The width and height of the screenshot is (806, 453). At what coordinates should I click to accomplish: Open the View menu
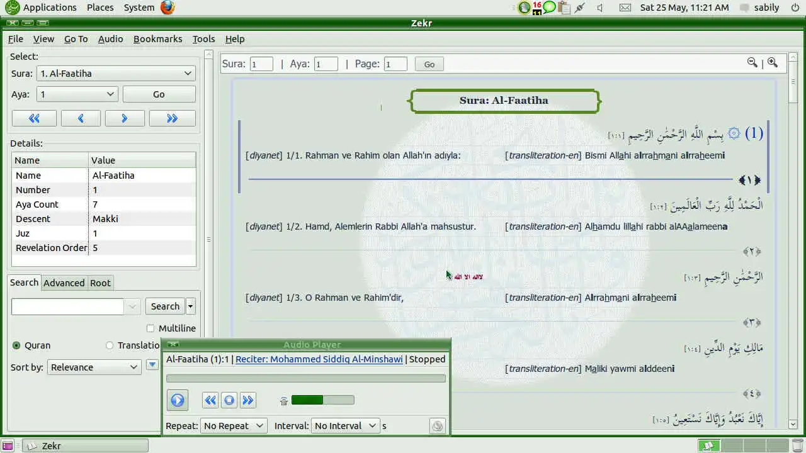(x=43, y=39)
